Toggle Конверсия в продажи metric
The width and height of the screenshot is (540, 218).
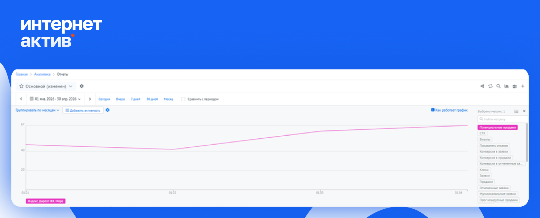click(495, 158)
